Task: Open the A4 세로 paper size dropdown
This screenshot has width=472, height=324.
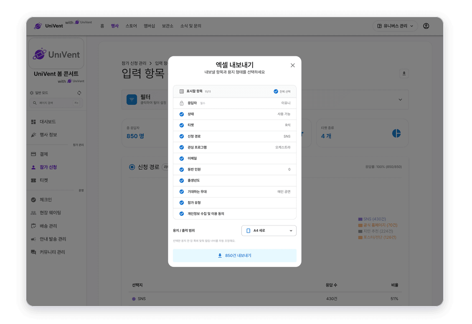Action: 269,231
